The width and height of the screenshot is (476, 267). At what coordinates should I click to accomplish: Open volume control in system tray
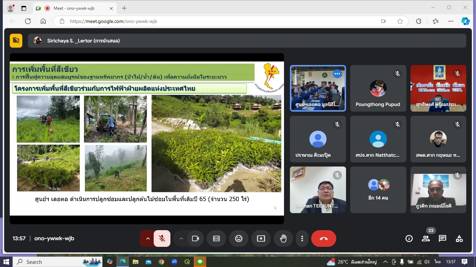pos(427,262)
